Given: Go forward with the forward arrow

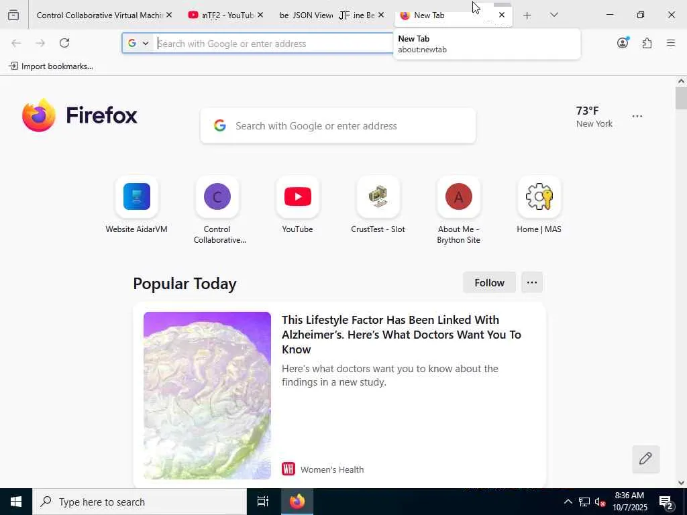Looking at the screenshot, I should 40,43.
